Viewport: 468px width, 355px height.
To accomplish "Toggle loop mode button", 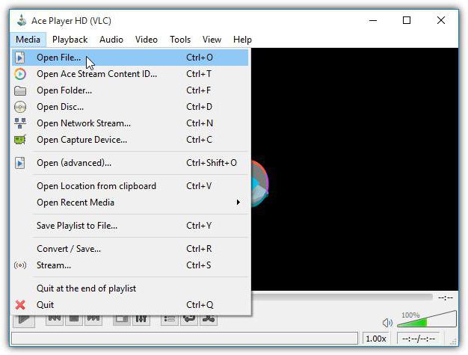I will pos(189,319).
